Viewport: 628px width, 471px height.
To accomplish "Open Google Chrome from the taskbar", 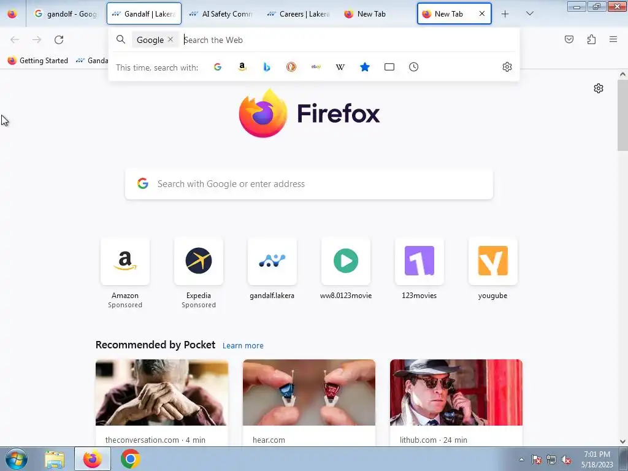I will [130, 459].
